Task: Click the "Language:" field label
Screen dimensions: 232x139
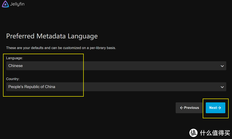Action: [15, 58]
